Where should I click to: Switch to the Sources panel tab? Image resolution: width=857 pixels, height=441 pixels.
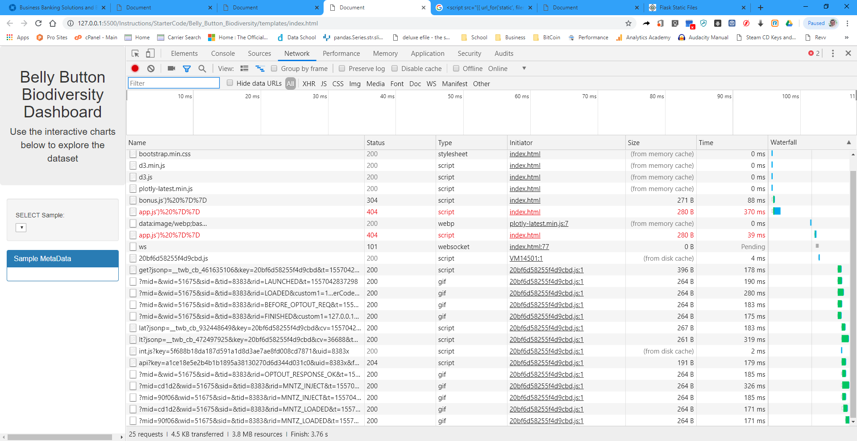tap(259, 54)
